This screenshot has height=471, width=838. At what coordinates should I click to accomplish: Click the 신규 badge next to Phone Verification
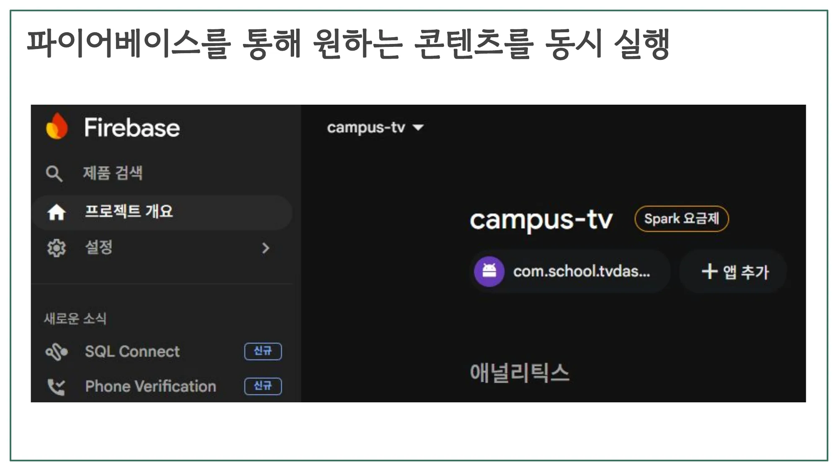[x=263, y=386]
